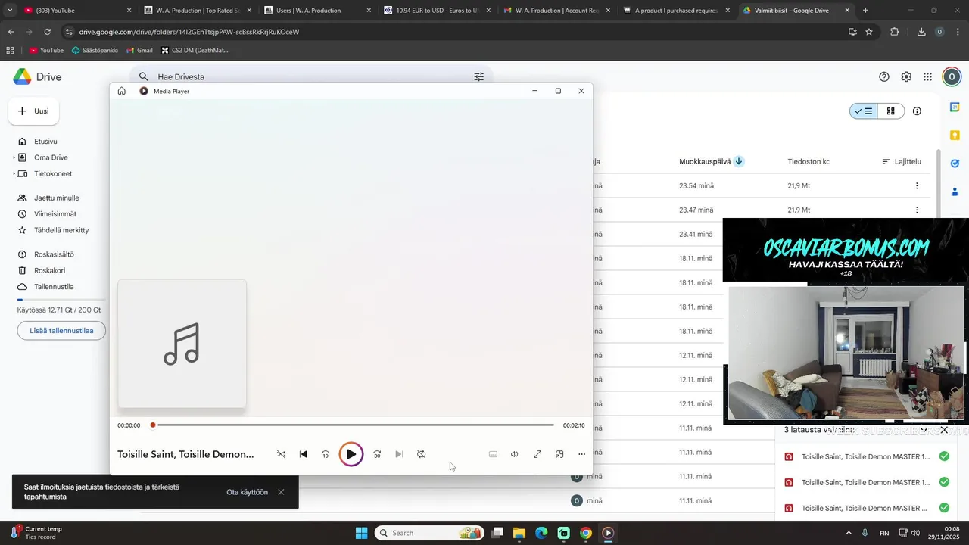Open Tietokoneet in sidebar
Image resolution: width=969 pixels, height=545 pixels.
53,173
